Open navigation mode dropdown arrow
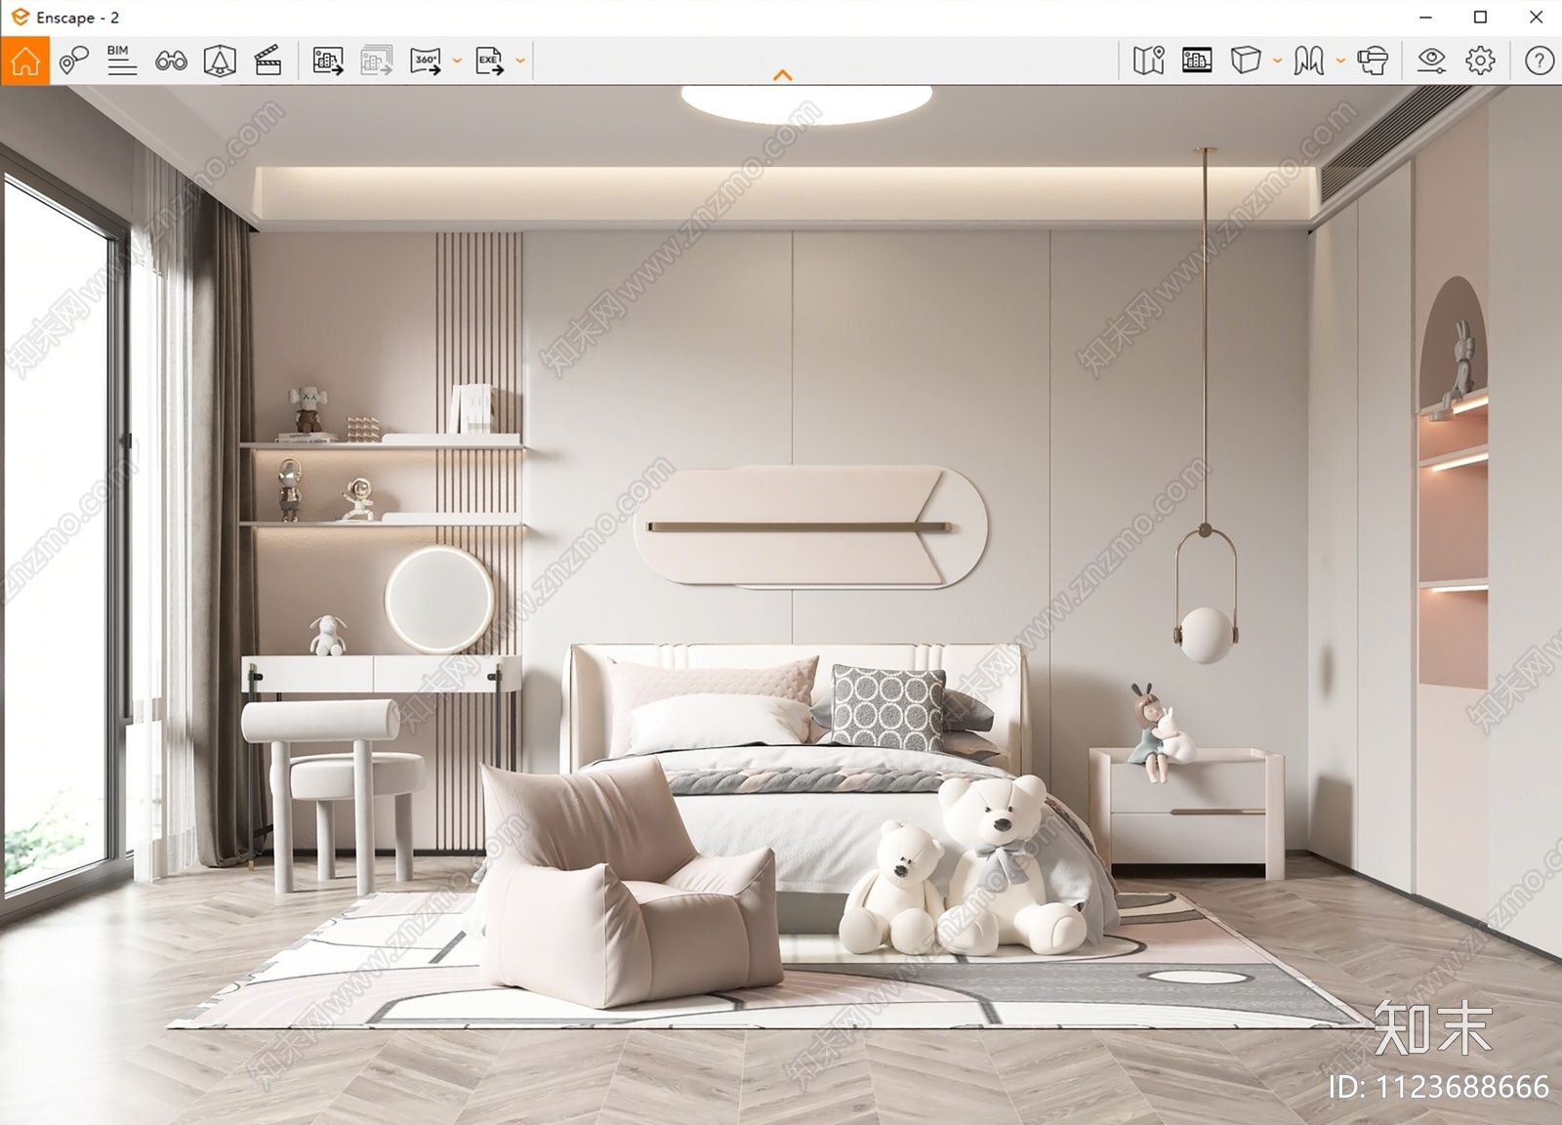 (1340, 61)
